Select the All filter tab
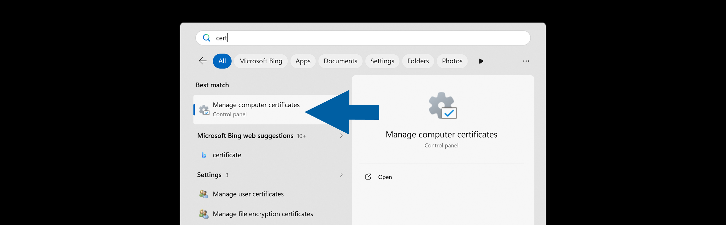This screenshot has width=726, height=225. 222,61
